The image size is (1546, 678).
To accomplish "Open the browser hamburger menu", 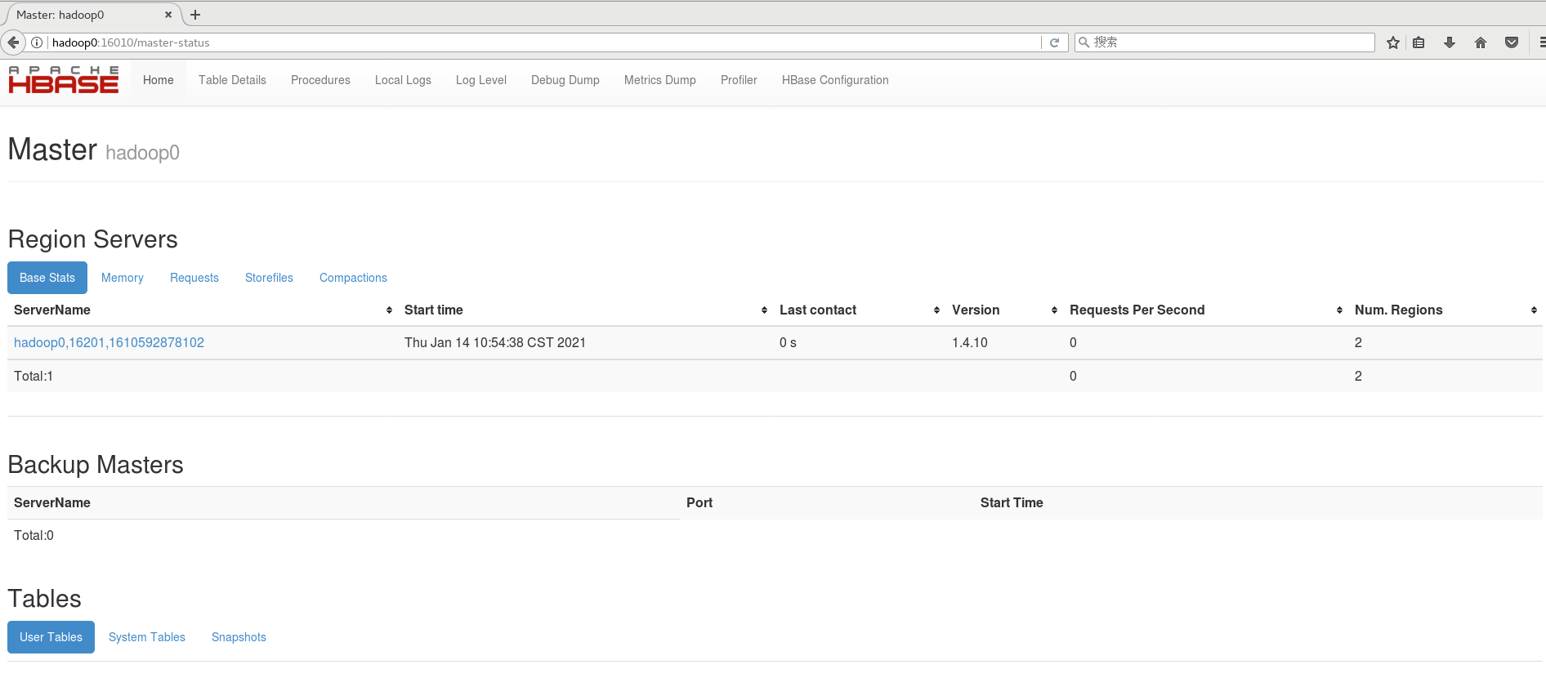I will (1541, 42).
